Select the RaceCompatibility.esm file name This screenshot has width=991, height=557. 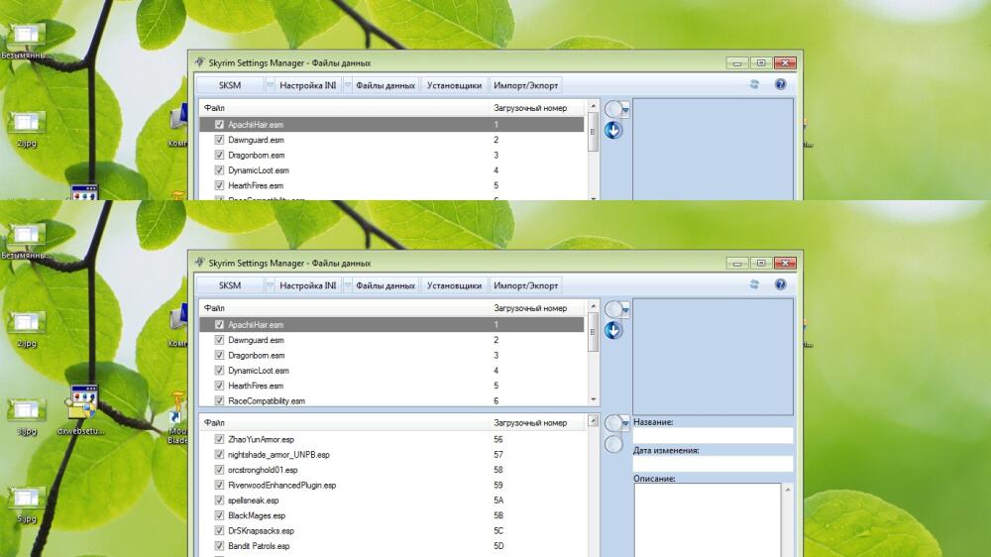(266, 400)
